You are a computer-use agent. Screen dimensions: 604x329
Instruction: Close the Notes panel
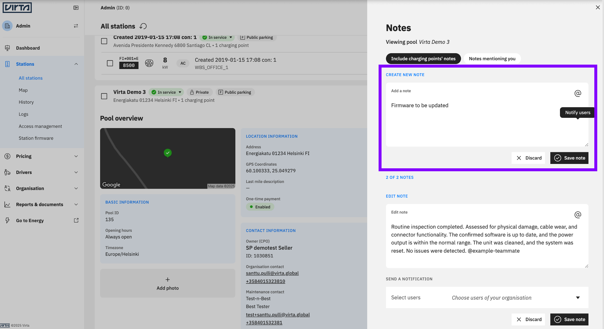[598, 7]
